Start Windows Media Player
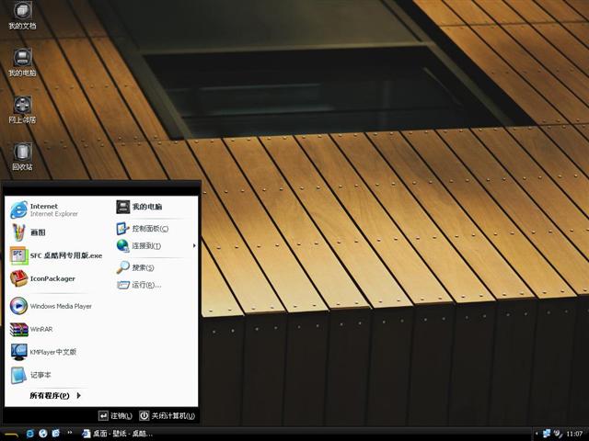The height and width of the screenshot is (441, 589). pyautogui.click(x=52, y=306)
